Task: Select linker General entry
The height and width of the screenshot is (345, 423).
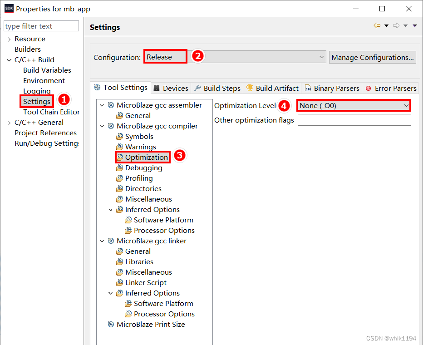Action: (x=138, y=251)
